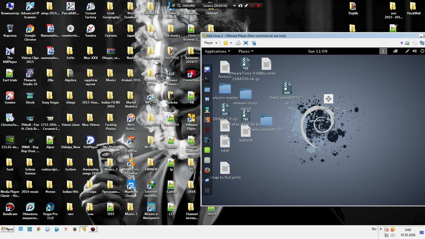Switch to Kali workspace 1 indicator
Viewport: 425px width, 239px height.
point(383,51)
